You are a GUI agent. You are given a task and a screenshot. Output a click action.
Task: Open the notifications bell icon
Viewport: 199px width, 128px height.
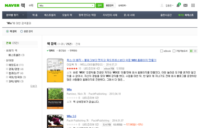click(x=178, y=5)
